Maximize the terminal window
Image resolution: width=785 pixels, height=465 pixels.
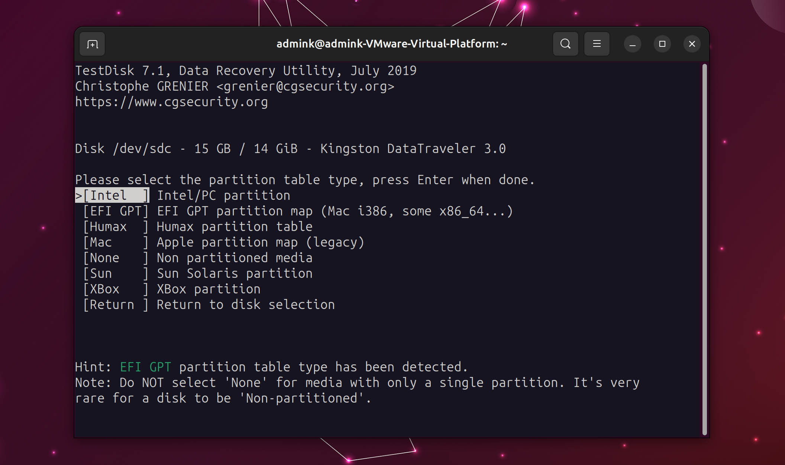click(x=662, y=43)
